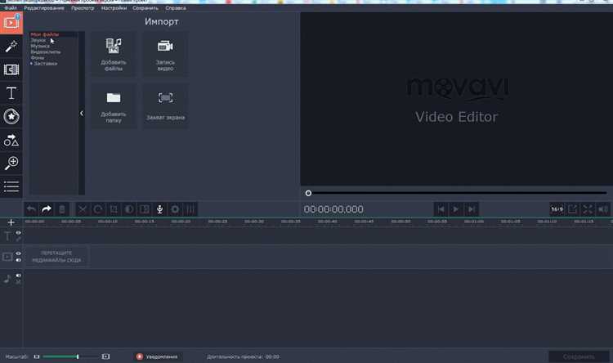Toggle visibility of the titles track
613x363 pixels.
point(19,233)
